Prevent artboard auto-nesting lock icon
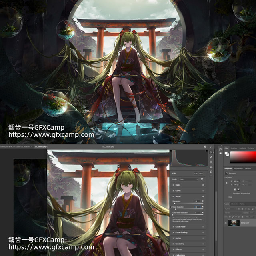The image size is (256, 256). 239,217
